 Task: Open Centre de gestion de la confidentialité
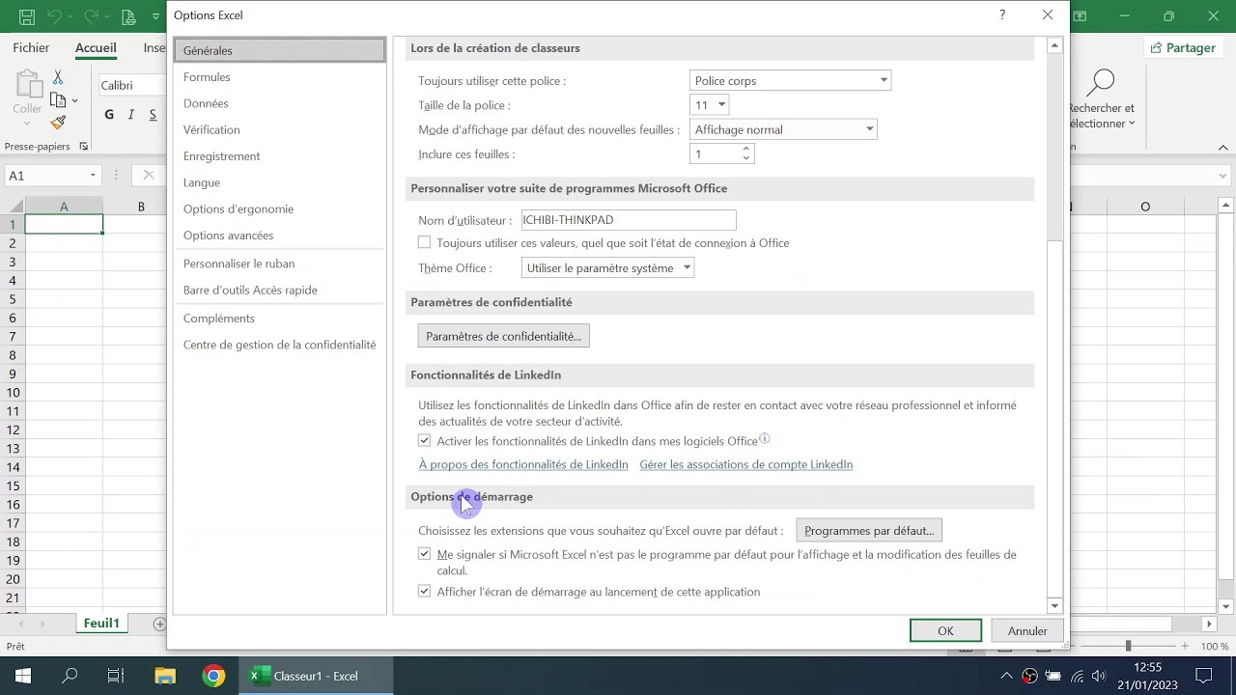(x=280, y=345)
